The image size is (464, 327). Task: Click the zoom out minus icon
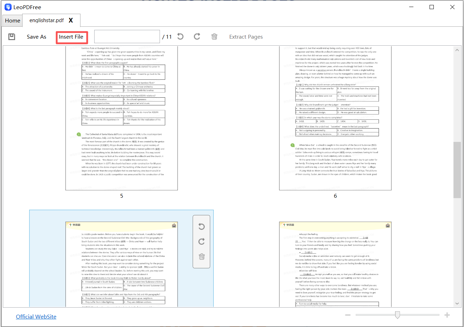348,315
